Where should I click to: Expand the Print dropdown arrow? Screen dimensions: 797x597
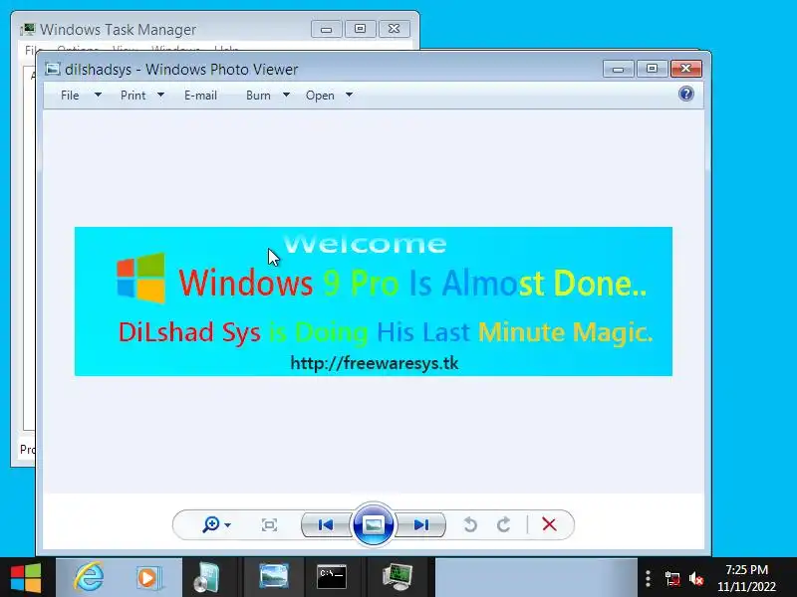pos(160,95)
